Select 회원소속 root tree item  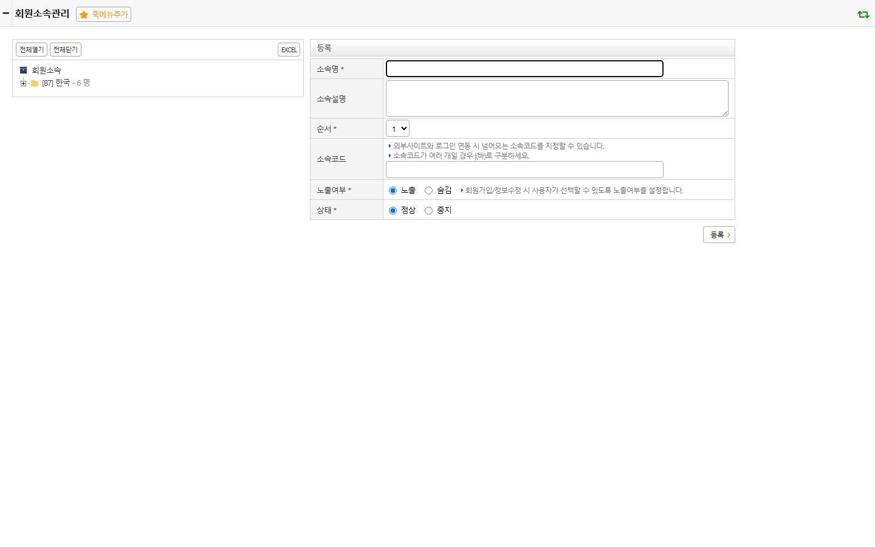pyautogui.click(x=46, y=71)
